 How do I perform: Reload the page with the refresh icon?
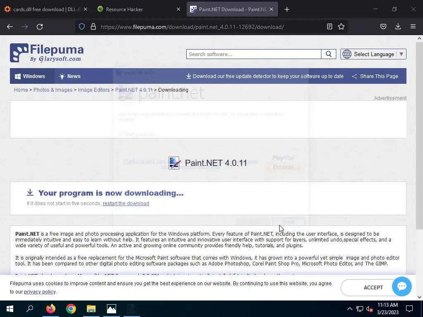(x=40, y=27)
